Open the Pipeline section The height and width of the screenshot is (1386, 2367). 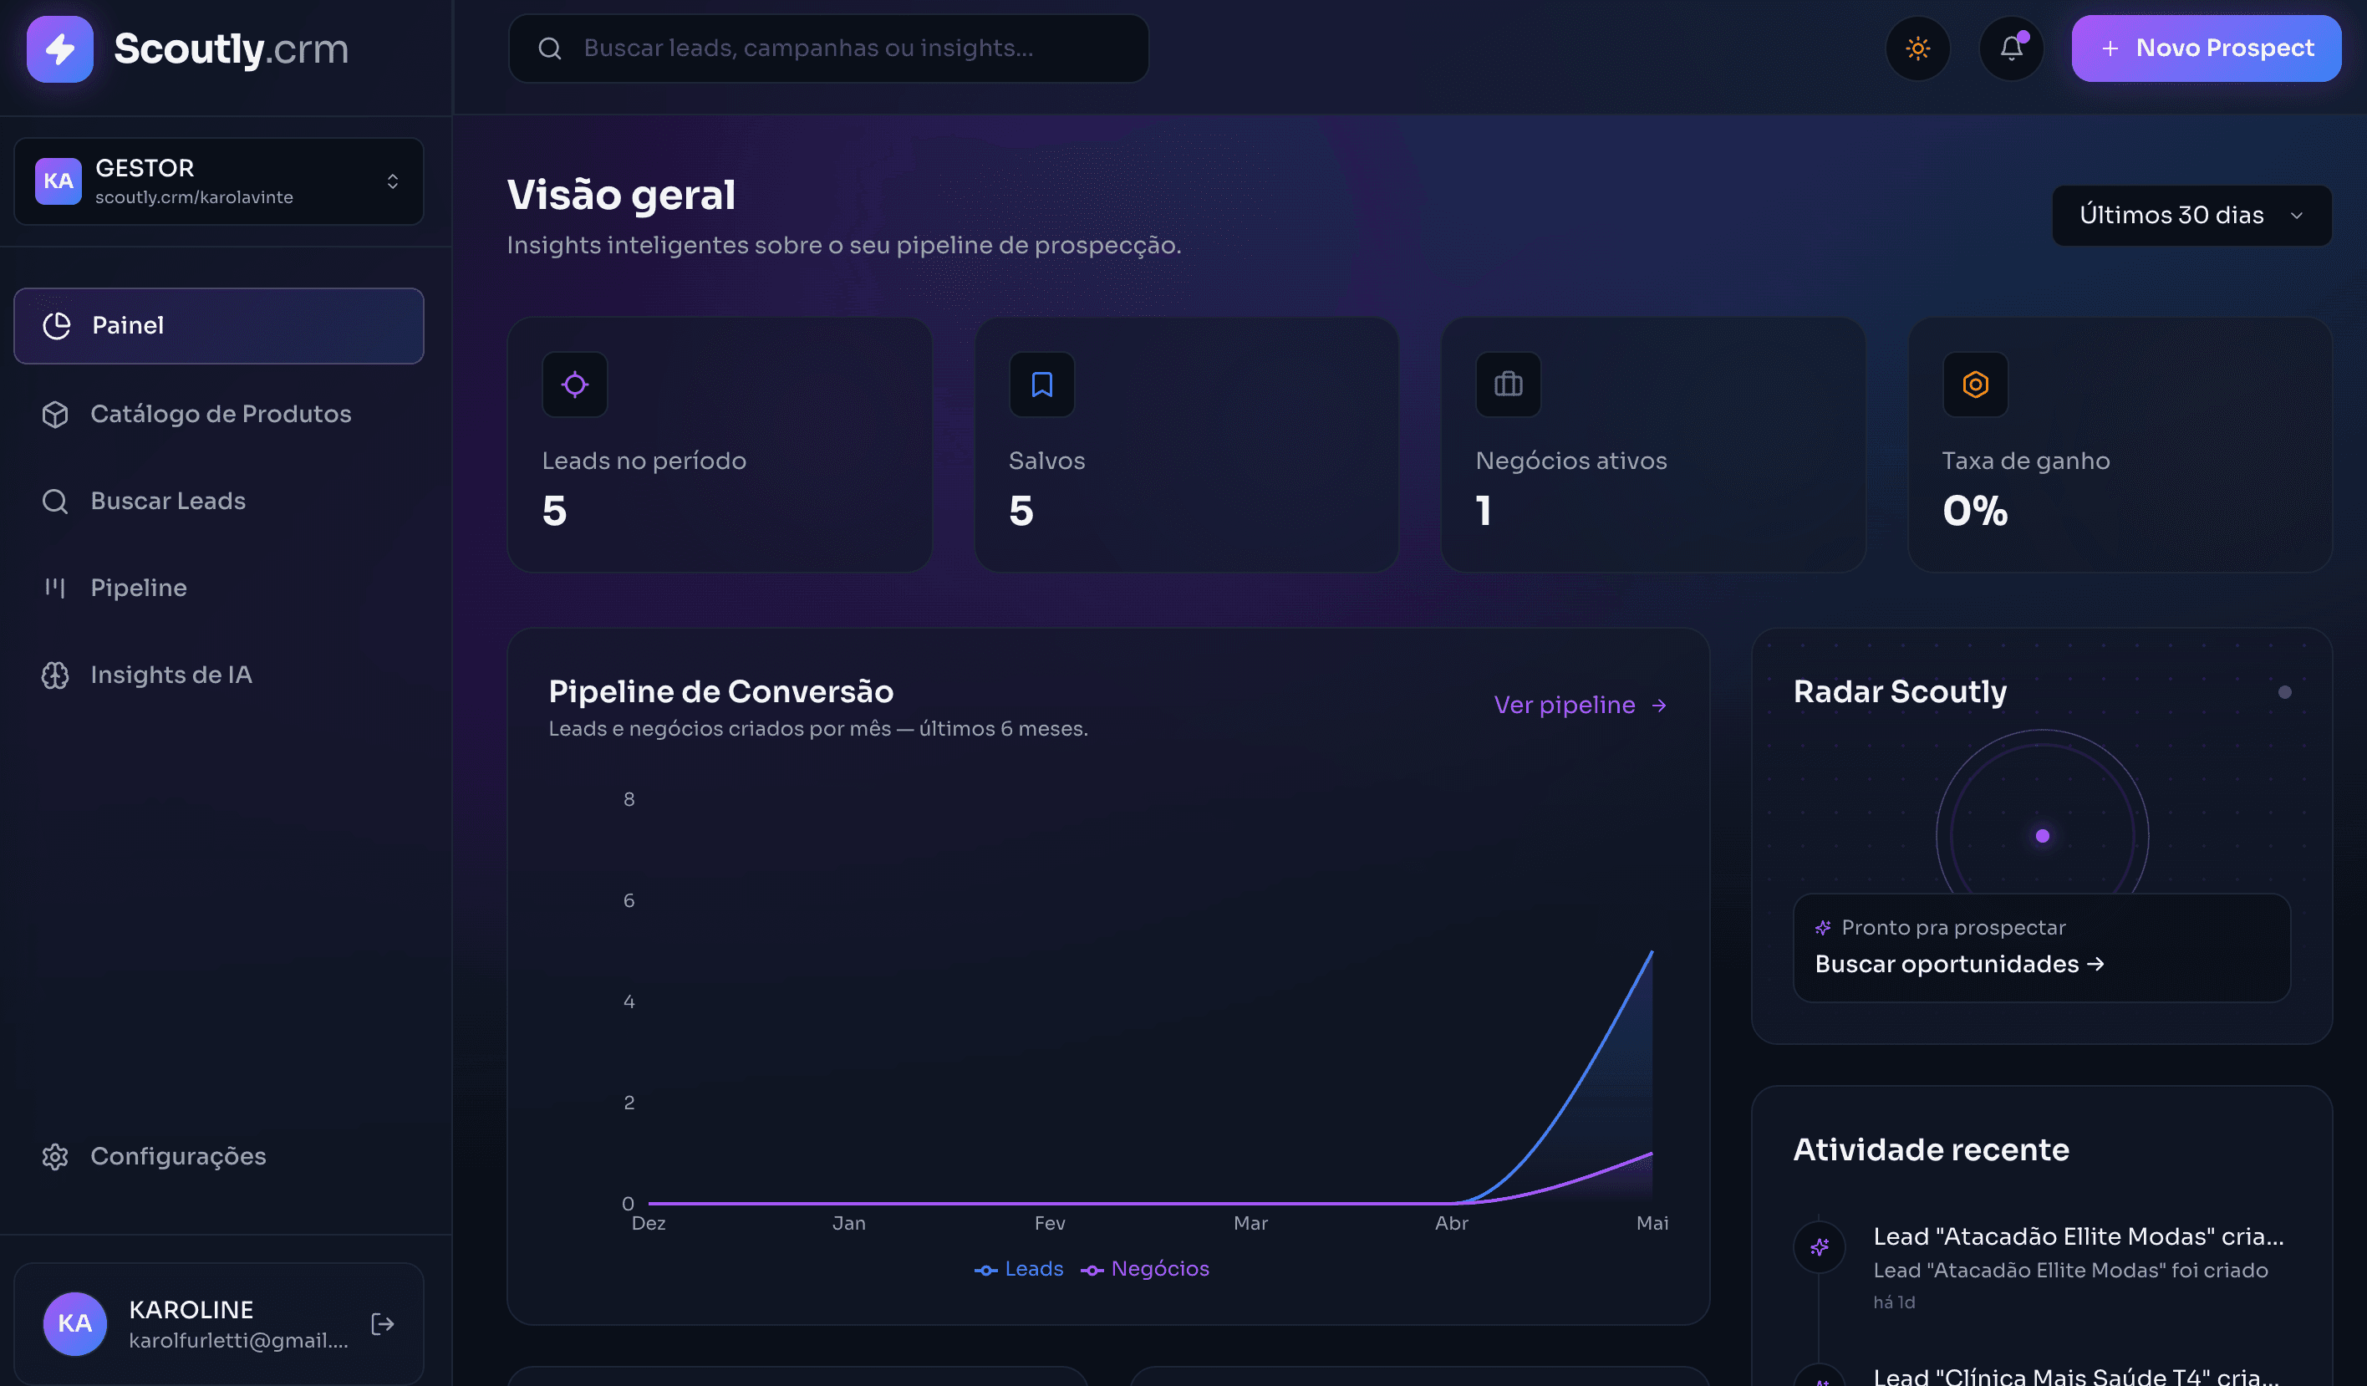tap(219, 589)
